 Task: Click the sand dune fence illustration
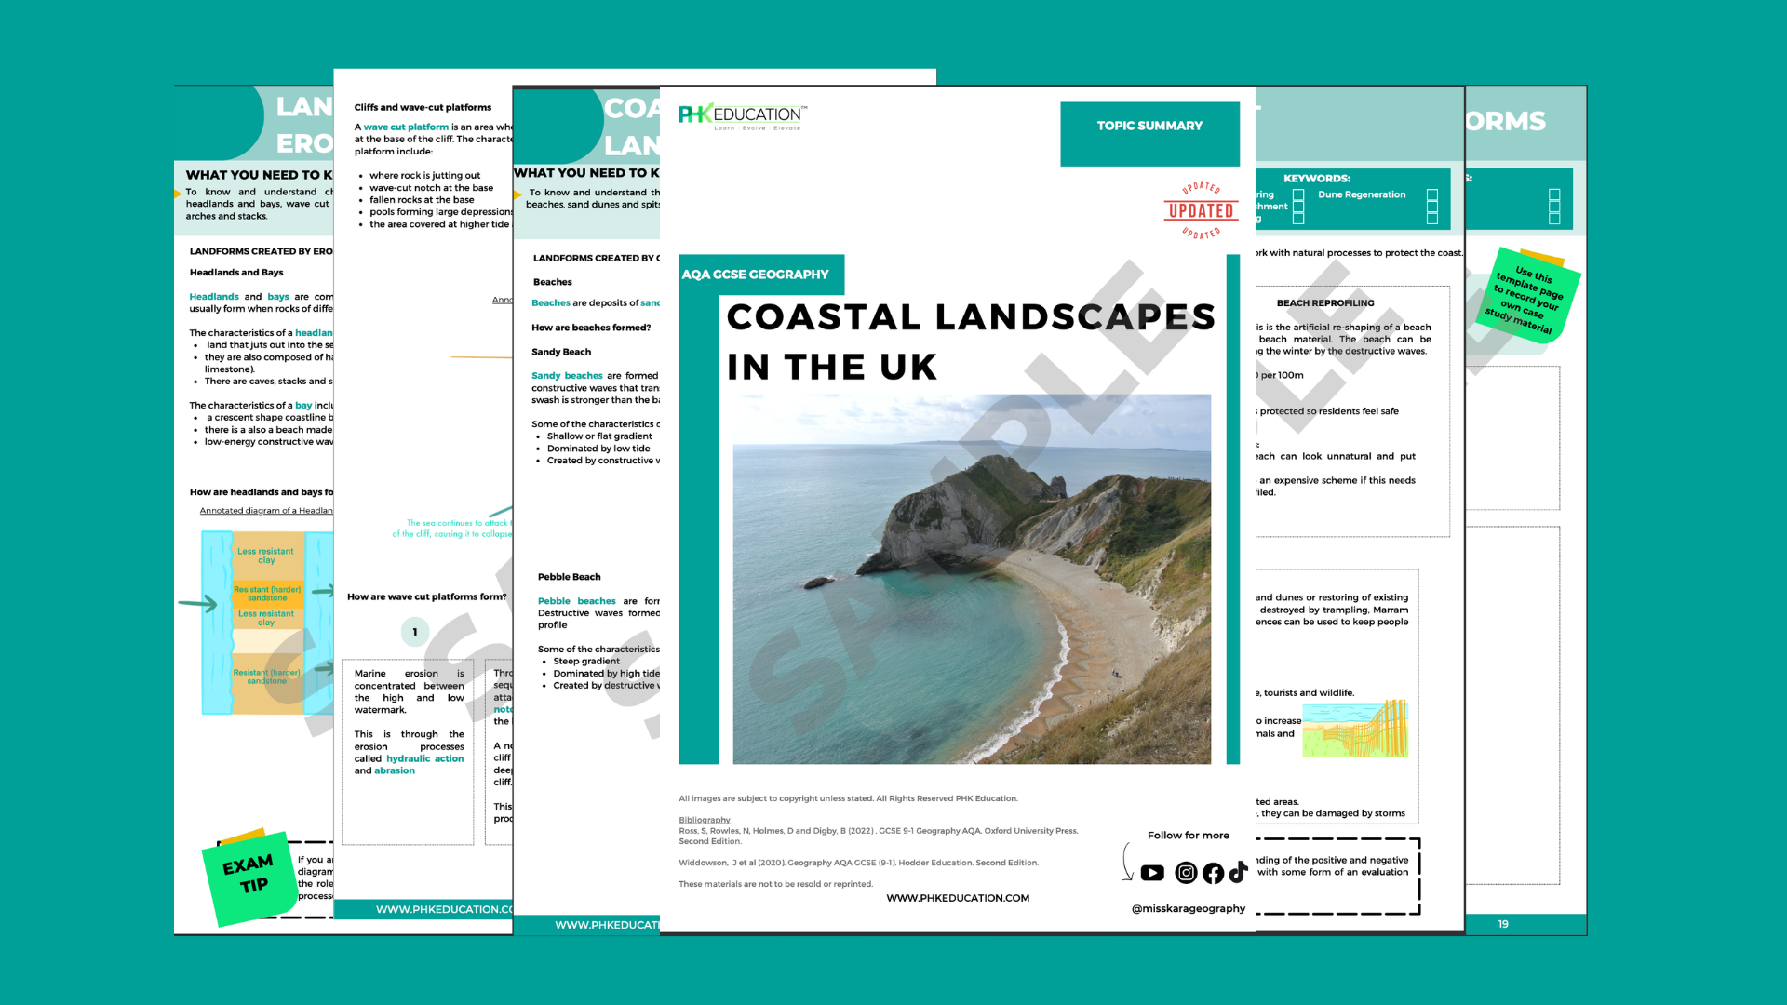tap(1355, 729)
